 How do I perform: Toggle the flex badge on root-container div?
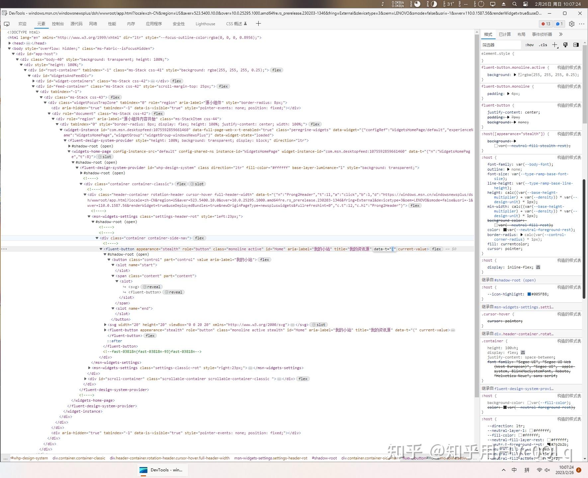[x=277, y=70]
